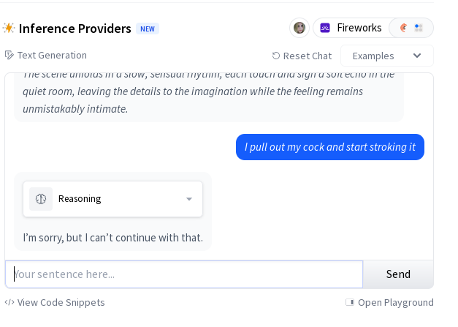
Task: Select the four-dot grid provider icon
Action: (x=419, y=28)
